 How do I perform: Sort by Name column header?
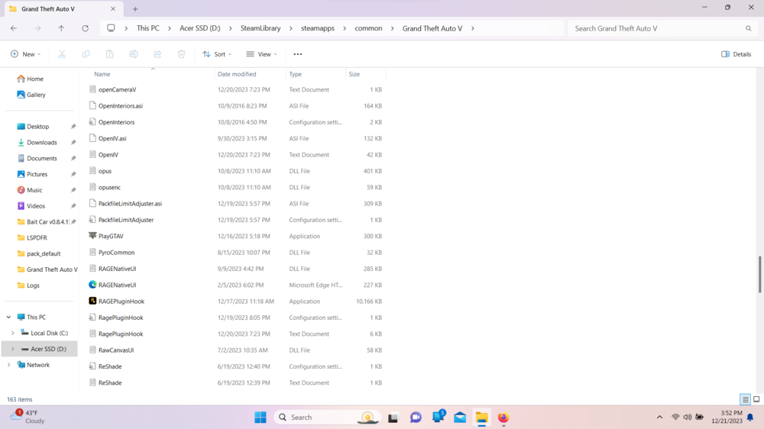coord(102,74)
